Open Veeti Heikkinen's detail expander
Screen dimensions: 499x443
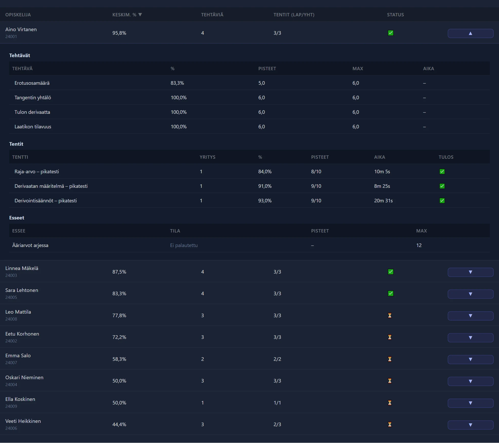tap(470, 425)
